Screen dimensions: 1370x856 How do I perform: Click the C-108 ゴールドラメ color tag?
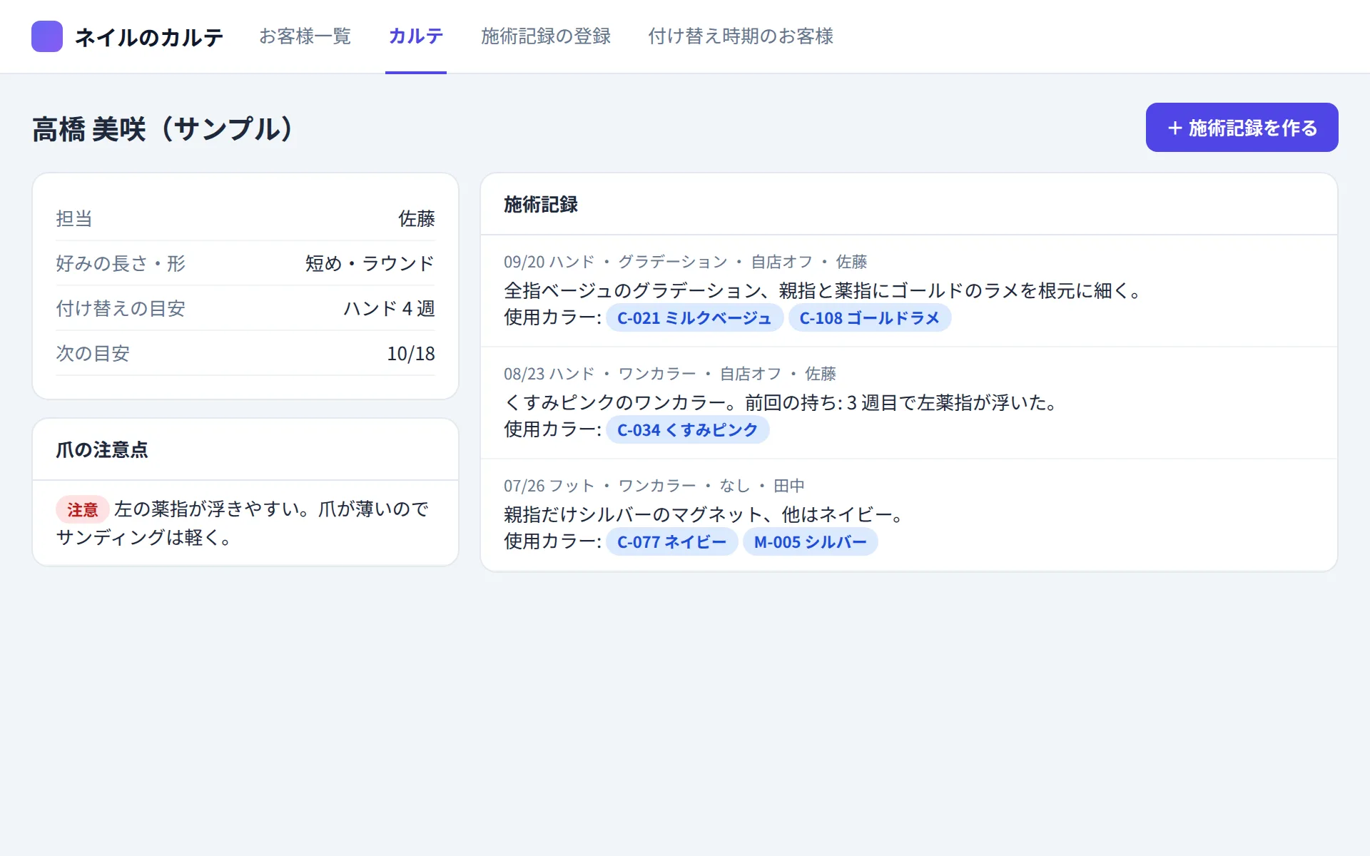(x=870, y=318)
